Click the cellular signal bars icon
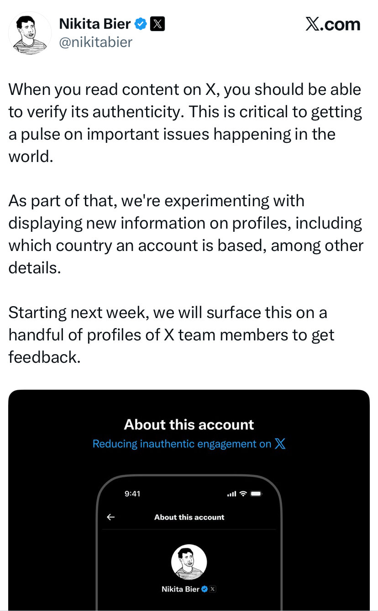 point(232,494)
